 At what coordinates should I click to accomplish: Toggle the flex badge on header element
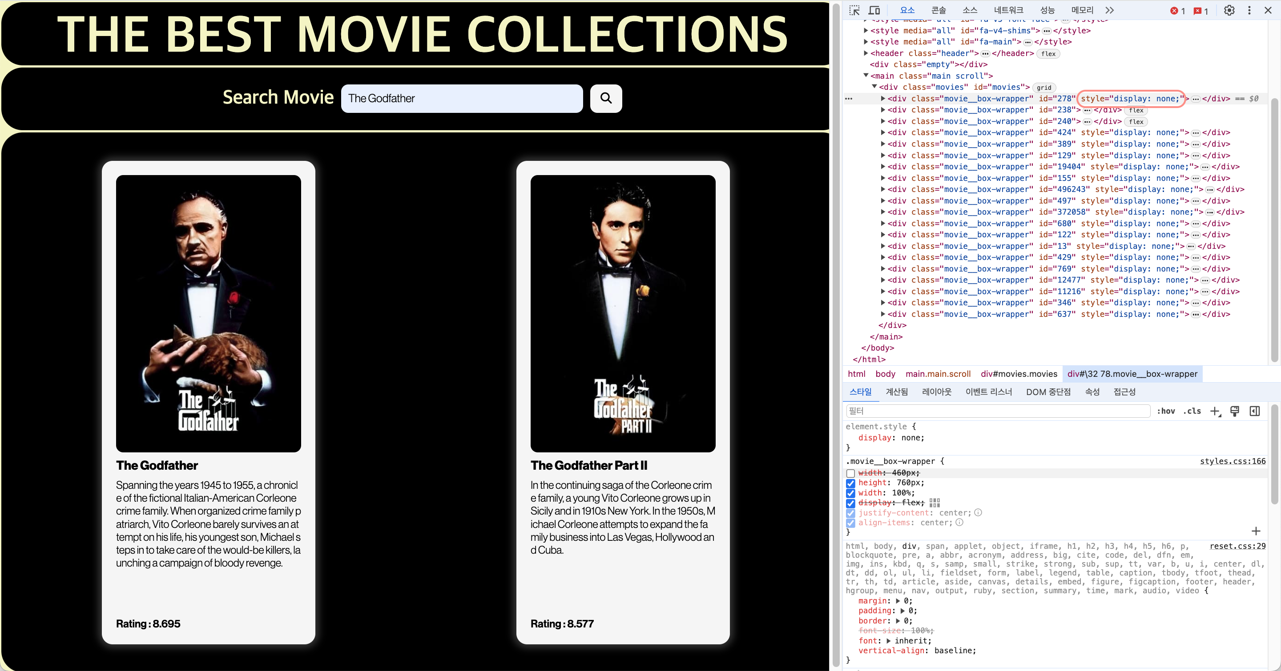point(1048,54)
